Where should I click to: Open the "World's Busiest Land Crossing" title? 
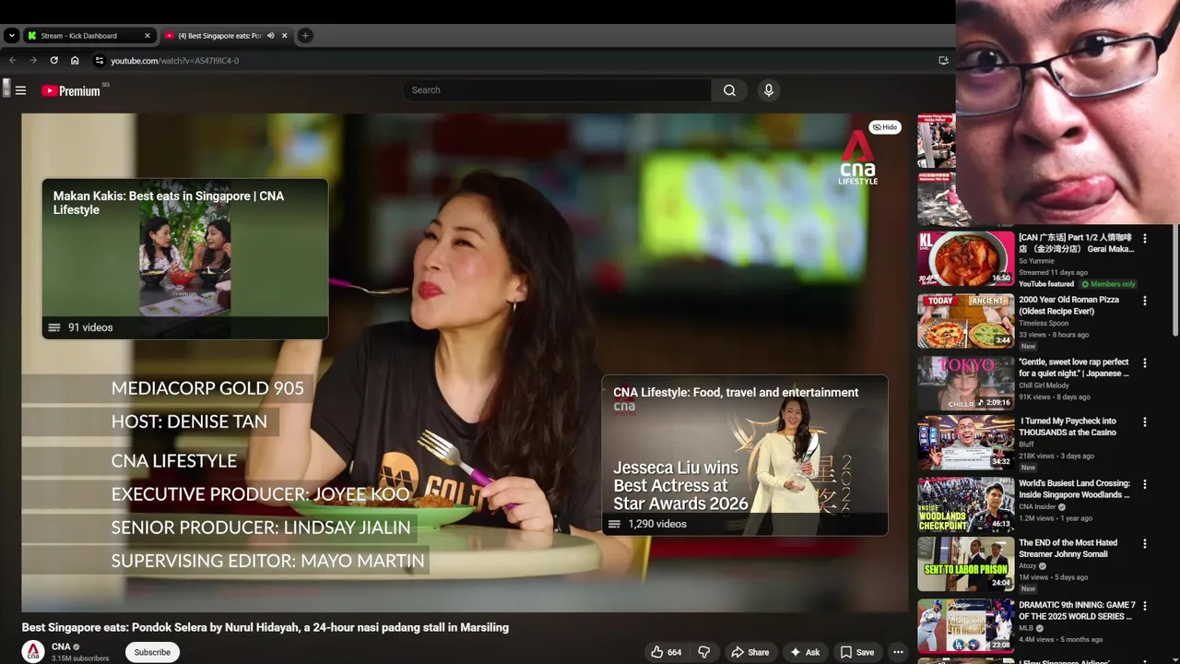pyautogui.click(x=1074, y=489)
